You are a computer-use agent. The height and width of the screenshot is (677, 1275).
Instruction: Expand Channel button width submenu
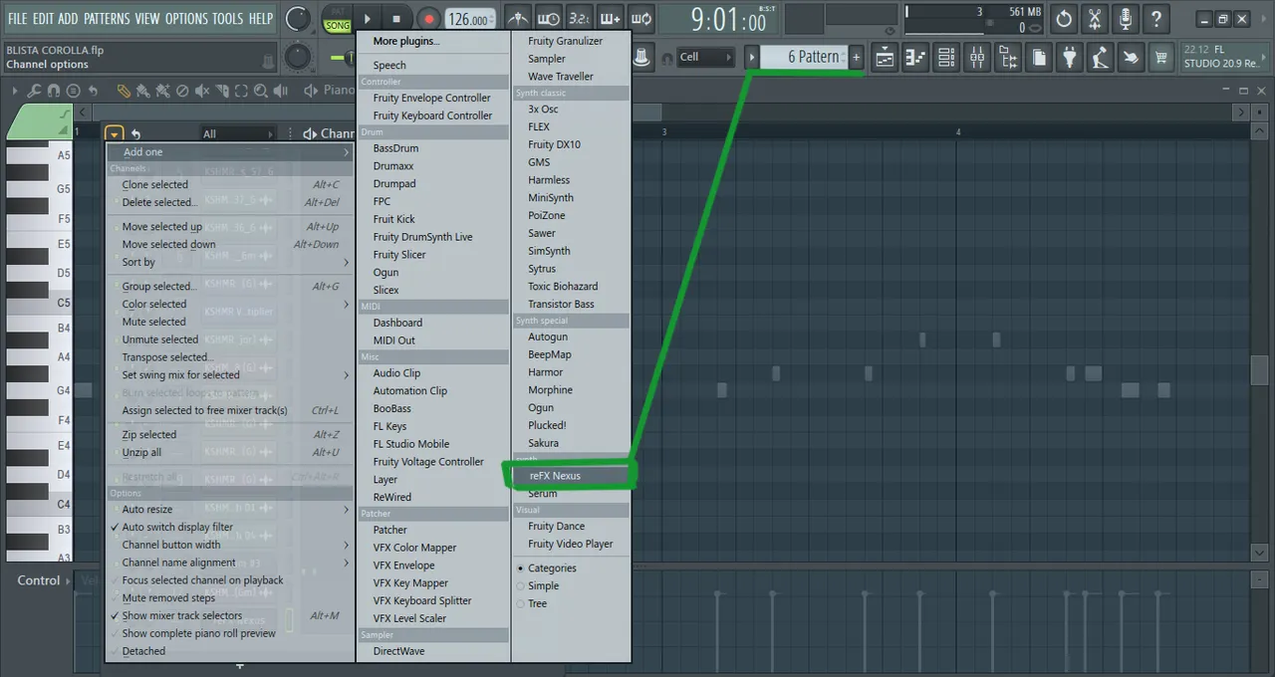click(230, 545)
